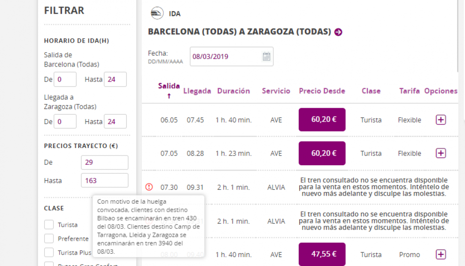Click the minimum price De field
Image resolution: width=465 pixels, height=266 pixels.
(105, 162)
